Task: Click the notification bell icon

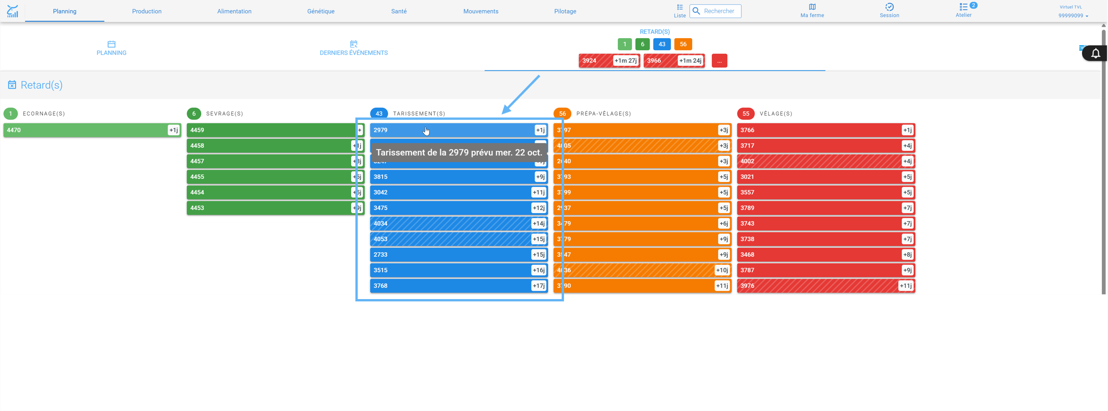Action: click(1095, 53)
